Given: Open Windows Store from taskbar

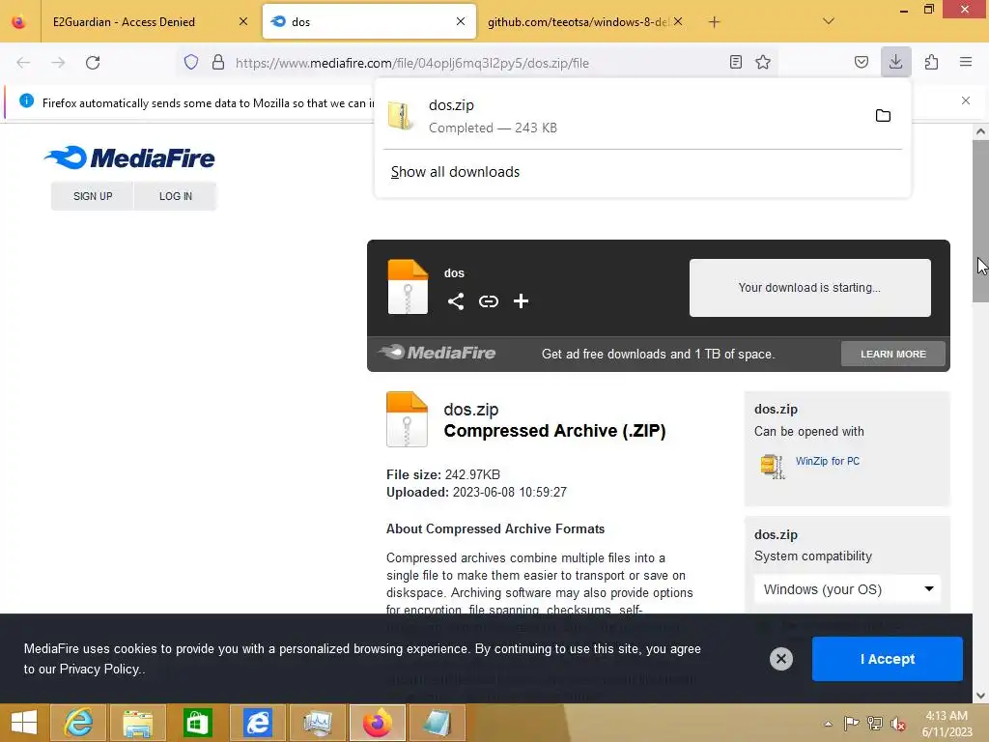Looking at the screenshot, I should (197, 723).
